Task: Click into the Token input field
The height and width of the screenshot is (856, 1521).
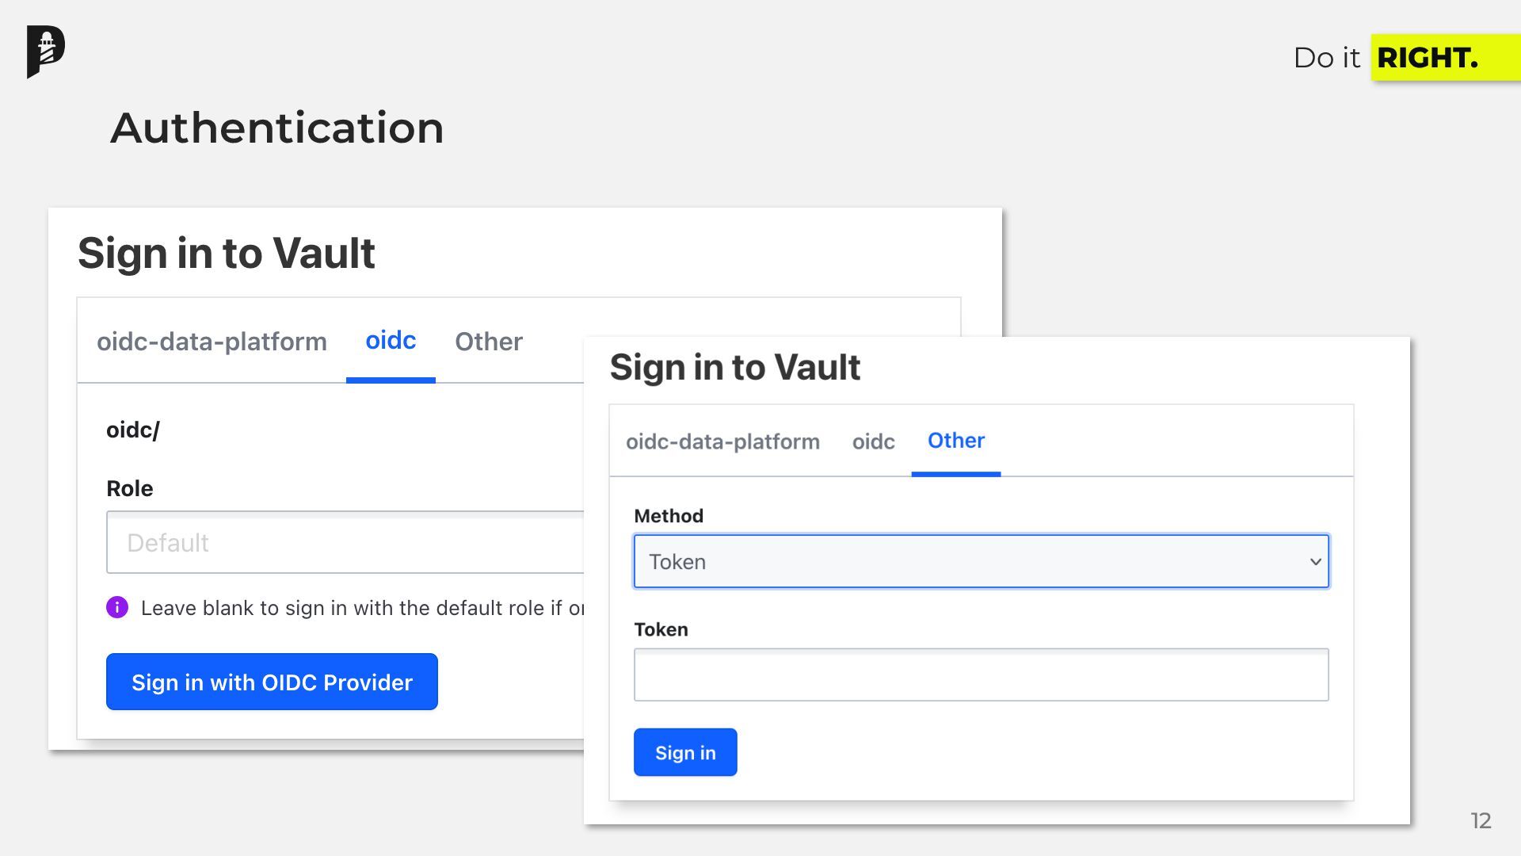Action: [981, 674]
